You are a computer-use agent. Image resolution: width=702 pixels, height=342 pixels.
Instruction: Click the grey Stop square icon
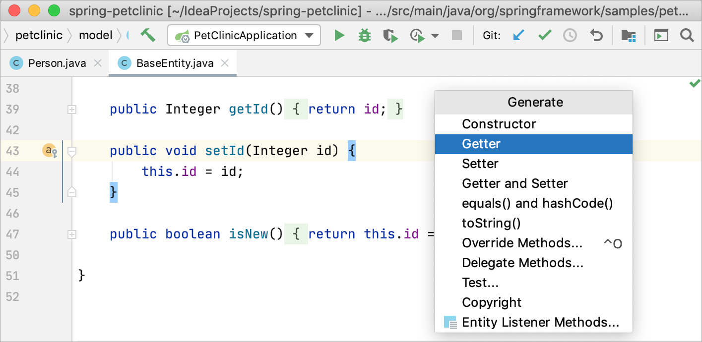[457, 35]
